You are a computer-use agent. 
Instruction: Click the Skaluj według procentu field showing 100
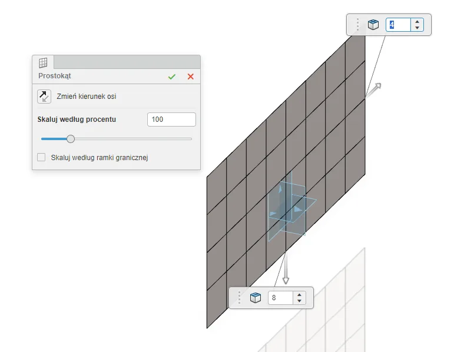[171, 119]
